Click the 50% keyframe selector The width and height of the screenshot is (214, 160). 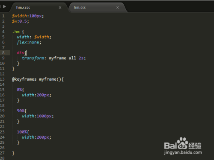21,111
